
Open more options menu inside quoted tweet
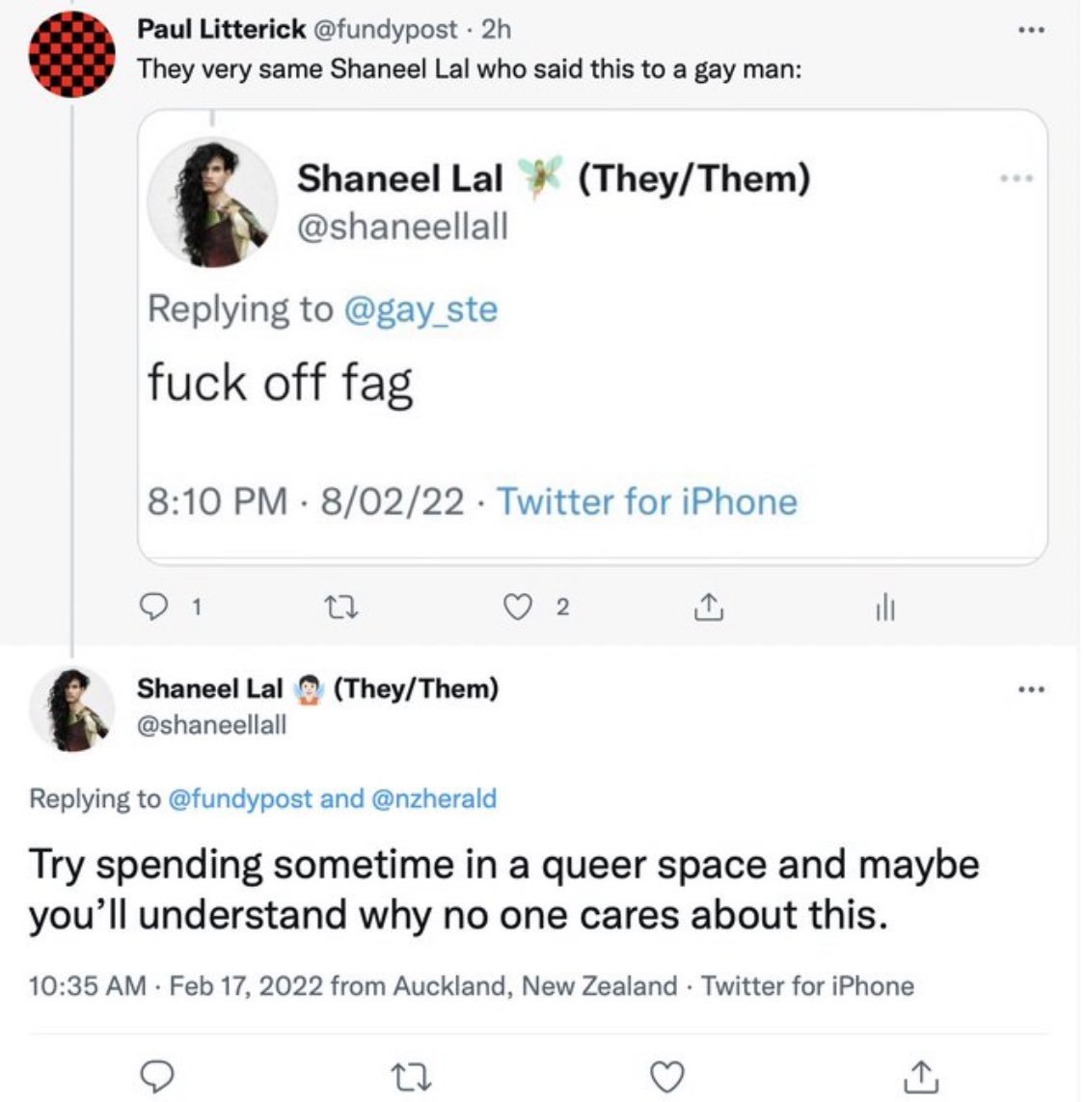[x=1018, y=178]
